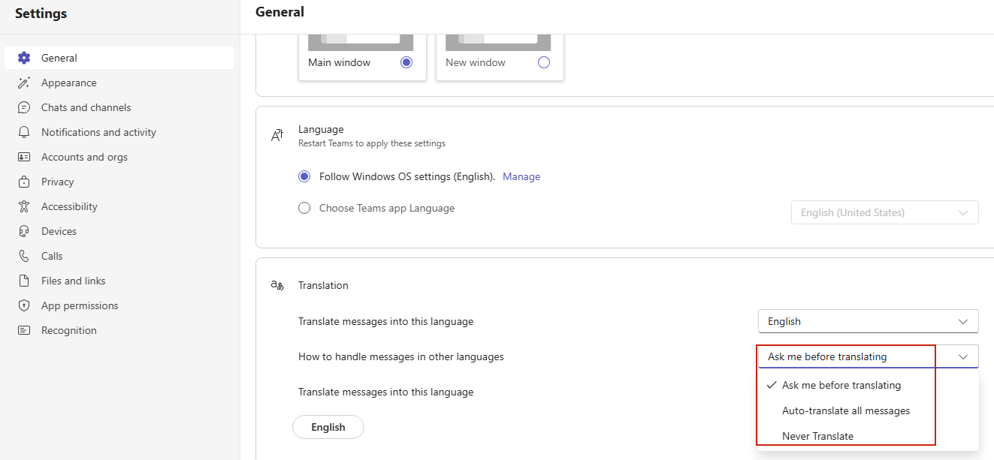Screen dimensions: 994x460
Task: Open English (United States) language dropdown
Action: pyautogui.click(x=885, y=212)
